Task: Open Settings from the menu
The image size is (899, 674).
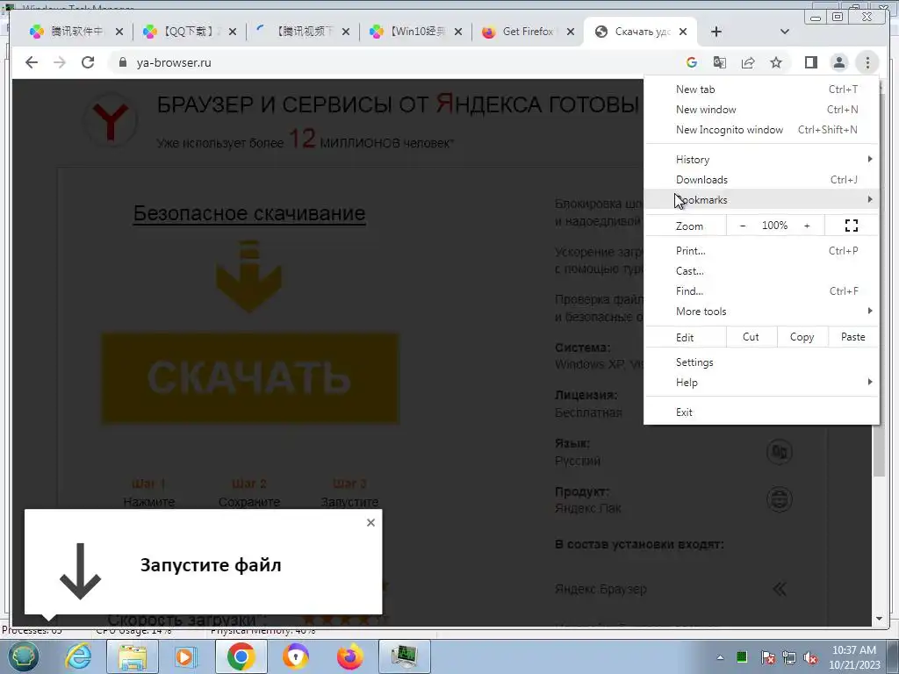Action: click(761, 362)
